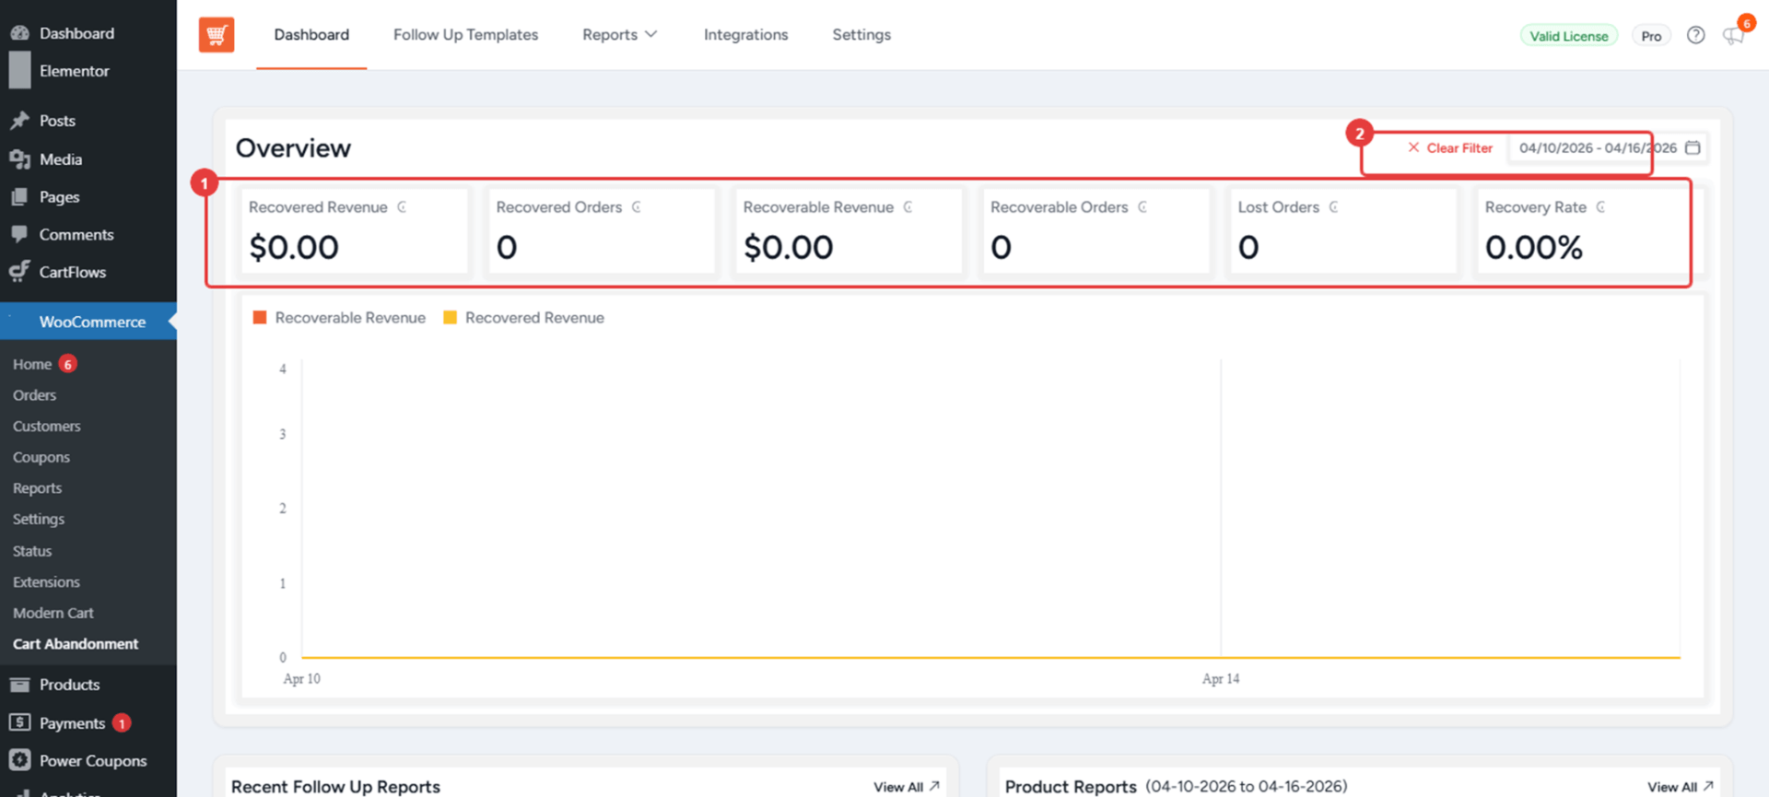The width and height of the screenshot is (1769, 797).
Task: Open the Settings tab in top navigation
Action: point(861,35)
